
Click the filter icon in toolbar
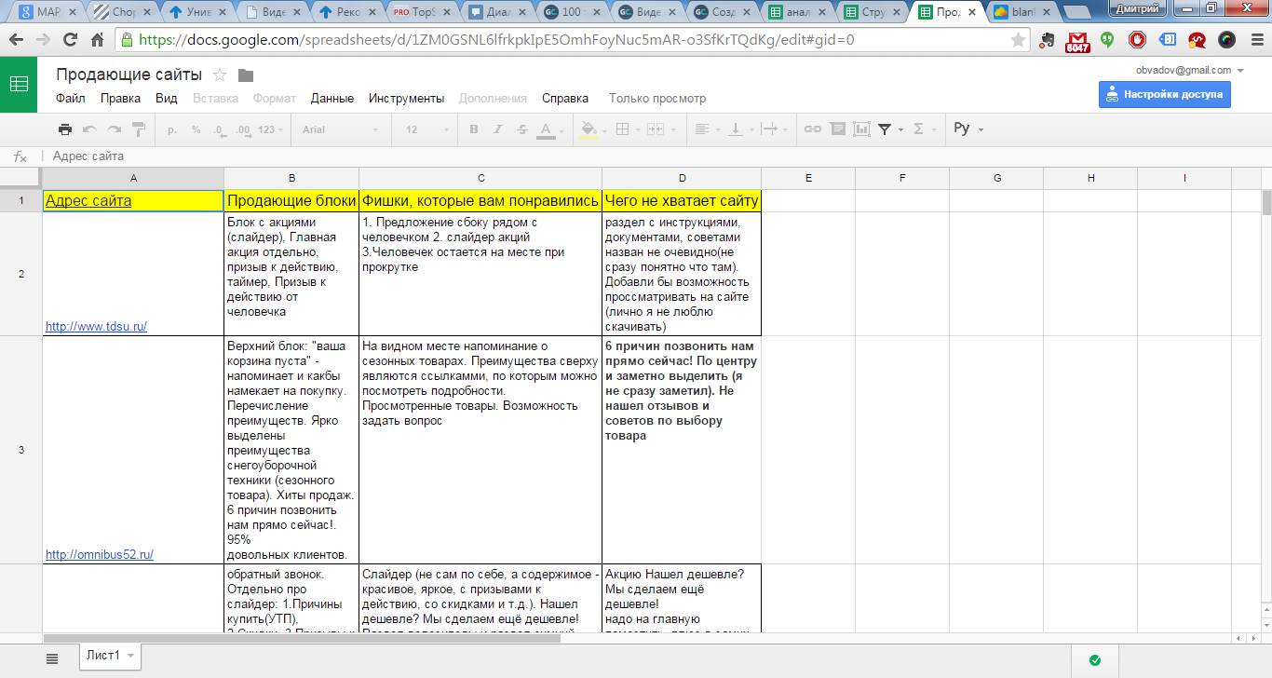coord(885,129)
